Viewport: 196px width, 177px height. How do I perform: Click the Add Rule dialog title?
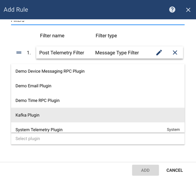click(x=16, y=10)
